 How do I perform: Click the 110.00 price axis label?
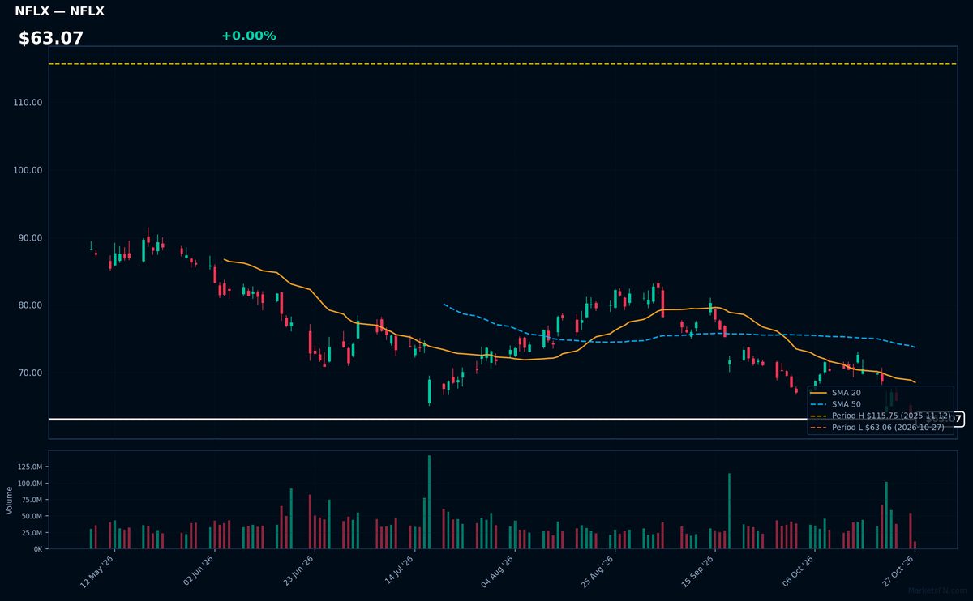coord(28,103)
